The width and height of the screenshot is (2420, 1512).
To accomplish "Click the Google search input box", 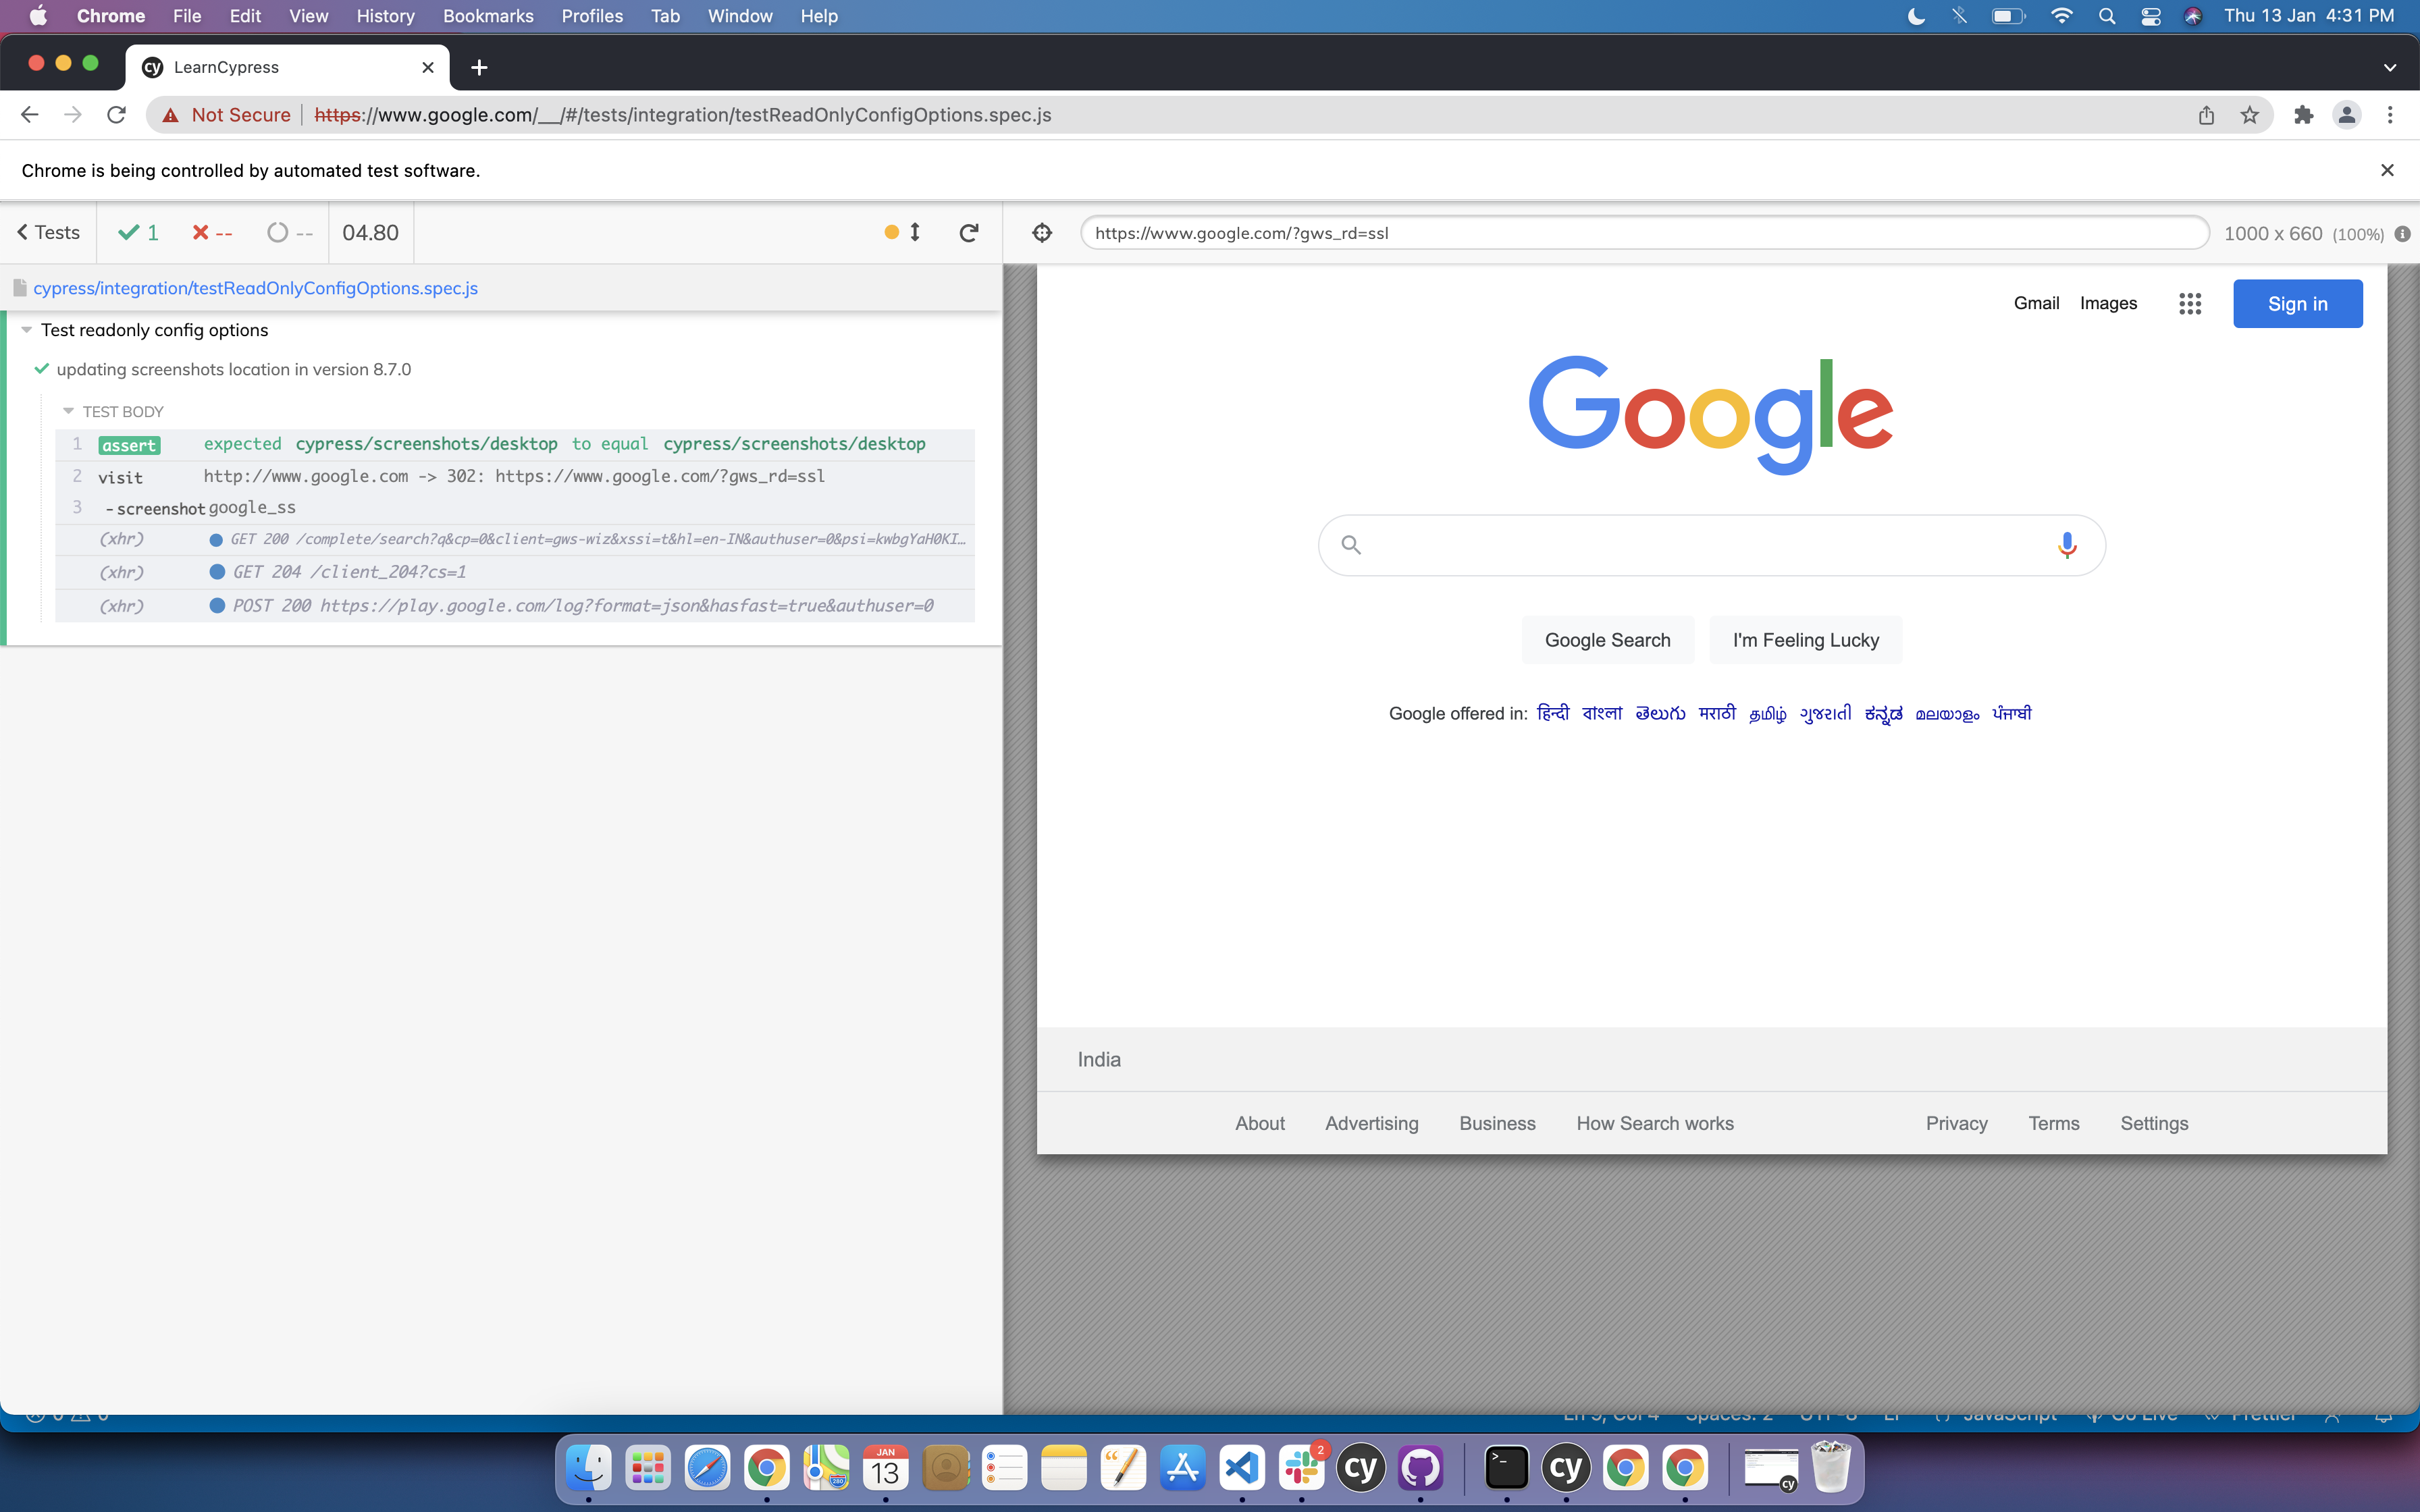I will point(1700,545).
